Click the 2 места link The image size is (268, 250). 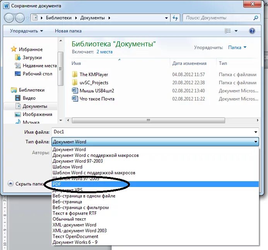pyautogui.click(x=104, y=52)
